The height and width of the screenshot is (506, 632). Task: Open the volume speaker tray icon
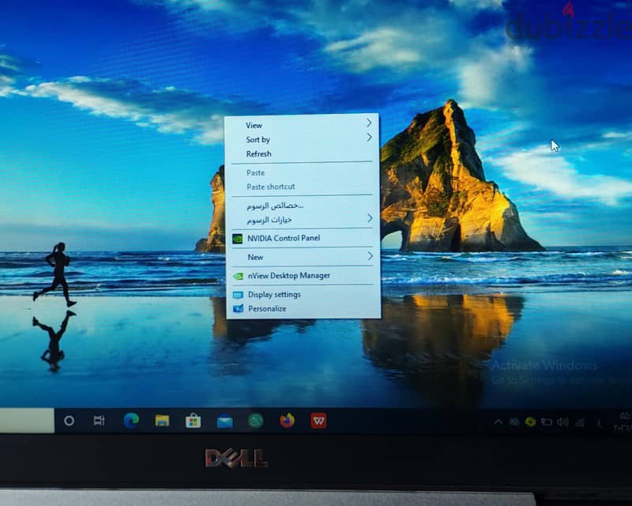(x=562, y=422)
